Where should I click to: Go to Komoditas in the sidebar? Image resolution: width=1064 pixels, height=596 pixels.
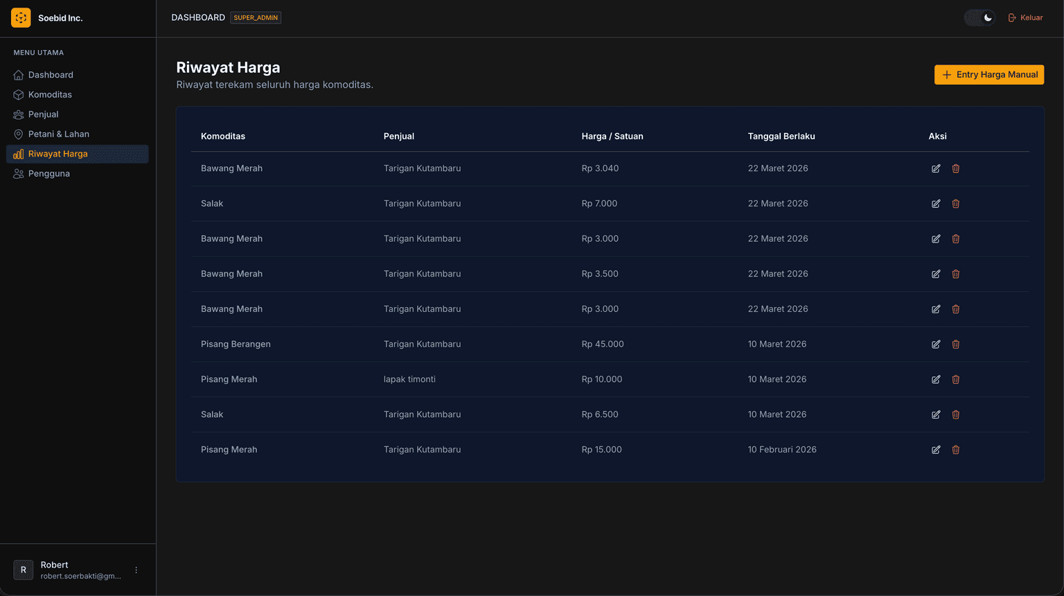78,95
